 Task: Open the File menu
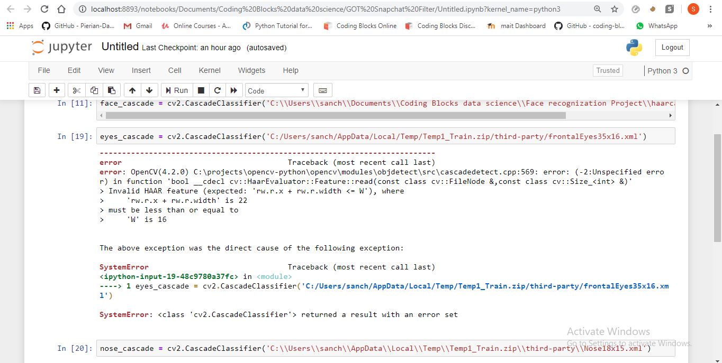(44, 70)
